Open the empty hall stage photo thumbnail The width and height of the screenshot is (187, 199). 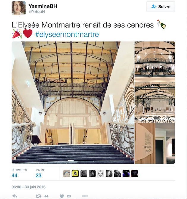pos(155,102)
